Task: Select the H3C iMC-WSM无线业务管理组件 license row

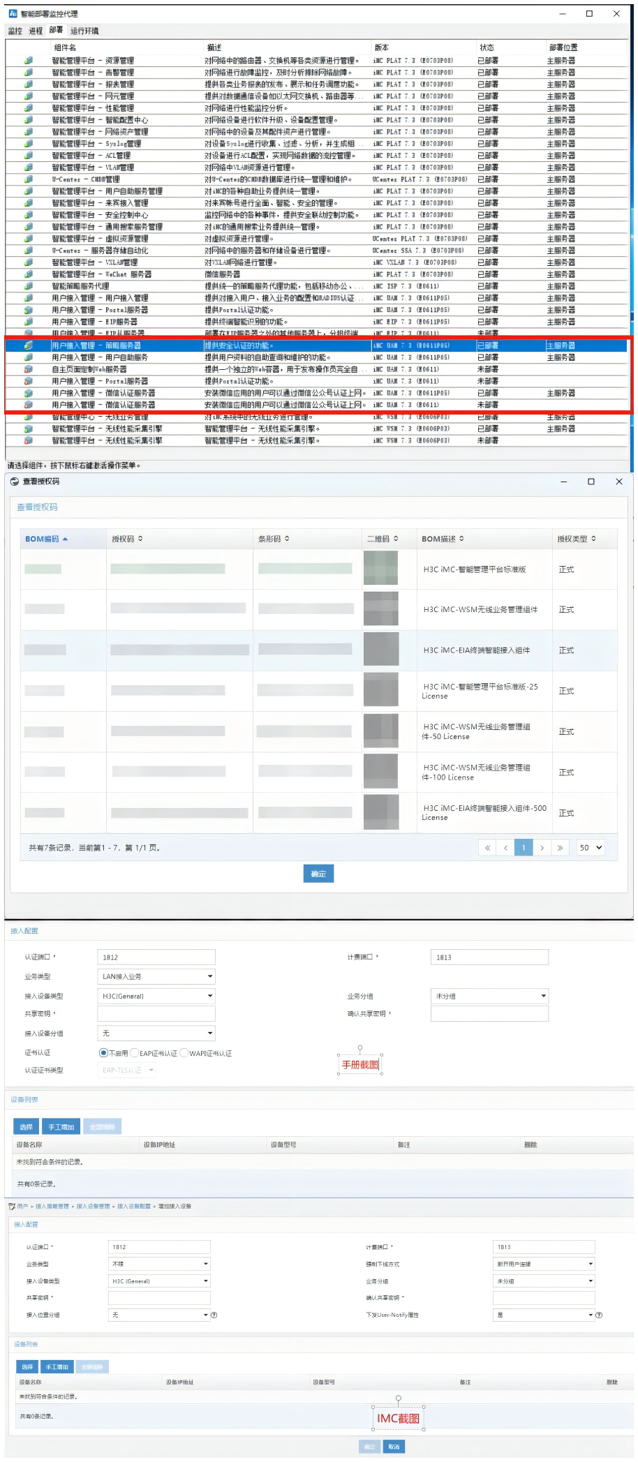Action: (x=319, y=609)
